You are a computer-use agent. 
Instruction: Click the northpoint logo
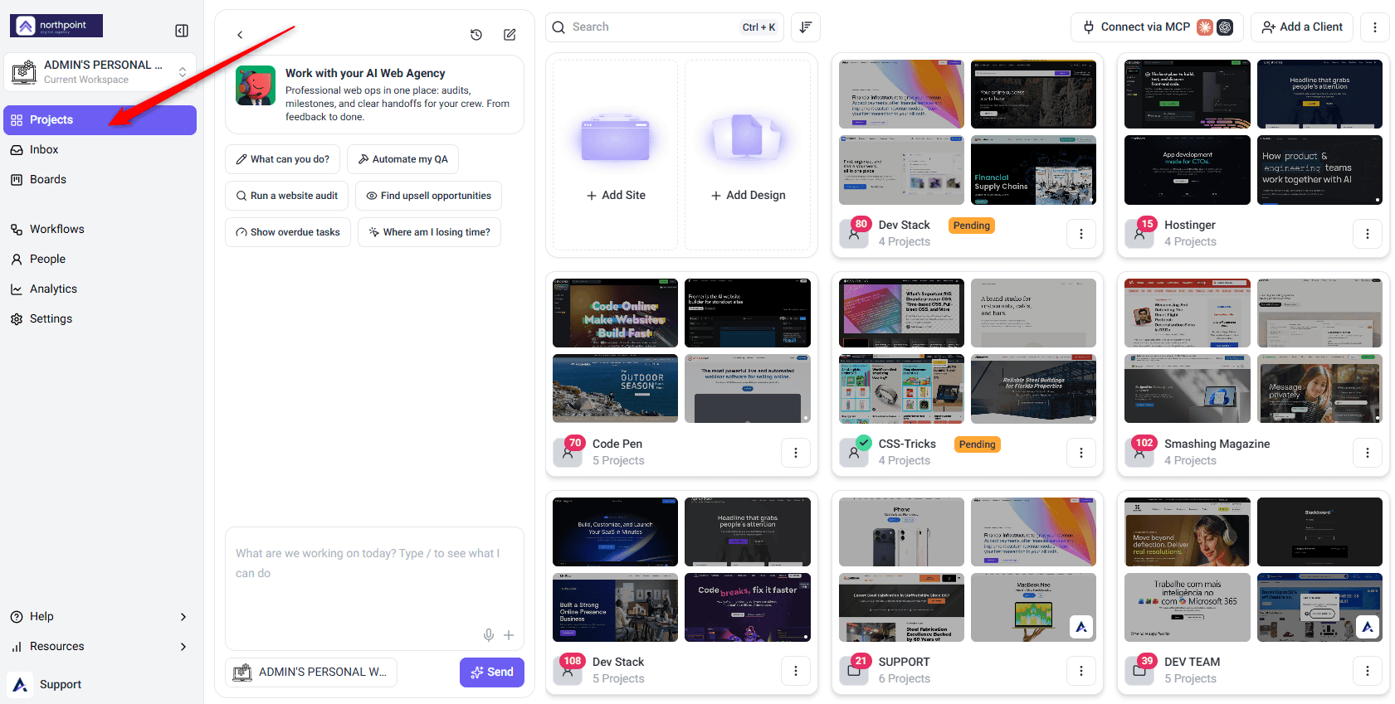pyautogui.click(x=56, y=26)
